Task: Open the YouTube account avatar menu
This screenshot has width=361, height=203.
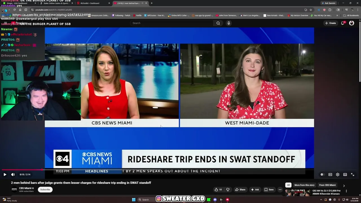Action: [x=351, y=23]
